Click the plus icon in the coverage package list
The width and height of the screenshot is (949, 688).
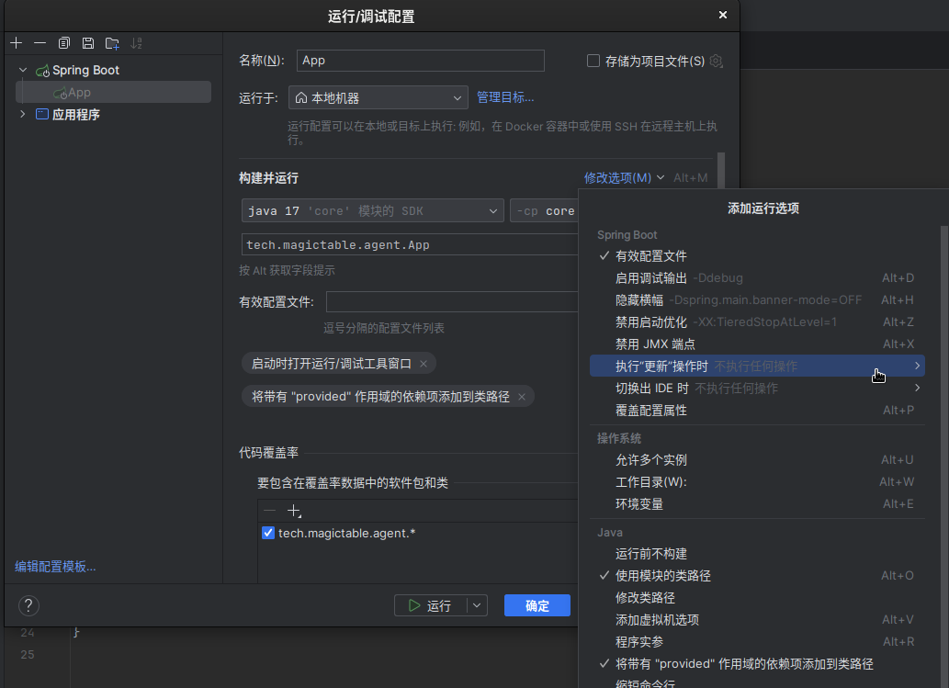pyautogui.click(x=294, y=511)
